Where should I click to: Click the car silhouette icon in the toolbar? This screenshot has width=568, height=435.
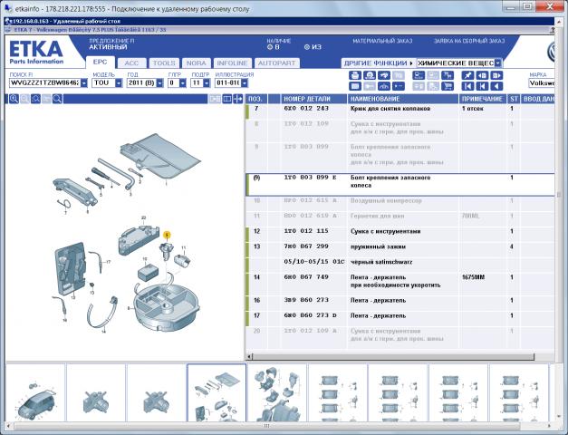[384, 86]
